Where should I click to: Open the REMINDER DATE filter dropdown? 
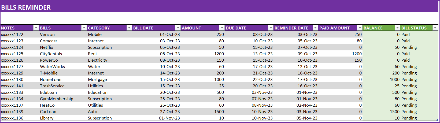[x=315, y=28]
